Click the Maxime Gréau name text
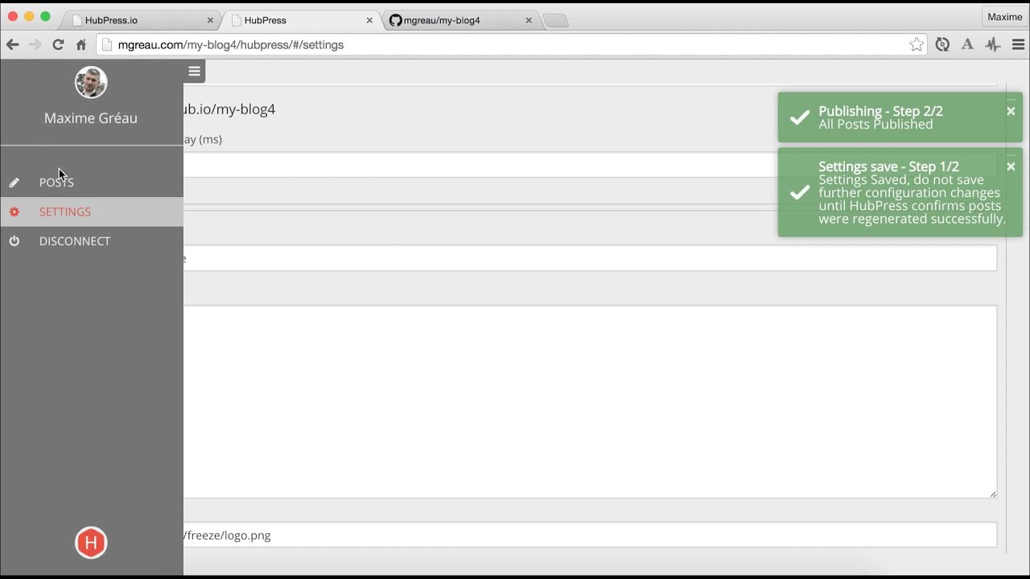1030x579 pixels. click(x=91, y=118)
